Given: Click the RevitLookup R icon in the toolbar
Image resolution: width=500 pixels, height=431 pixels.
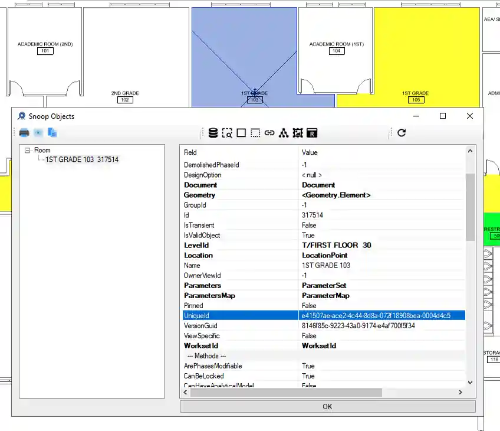Looking at the screenshot, I should 311,132.
